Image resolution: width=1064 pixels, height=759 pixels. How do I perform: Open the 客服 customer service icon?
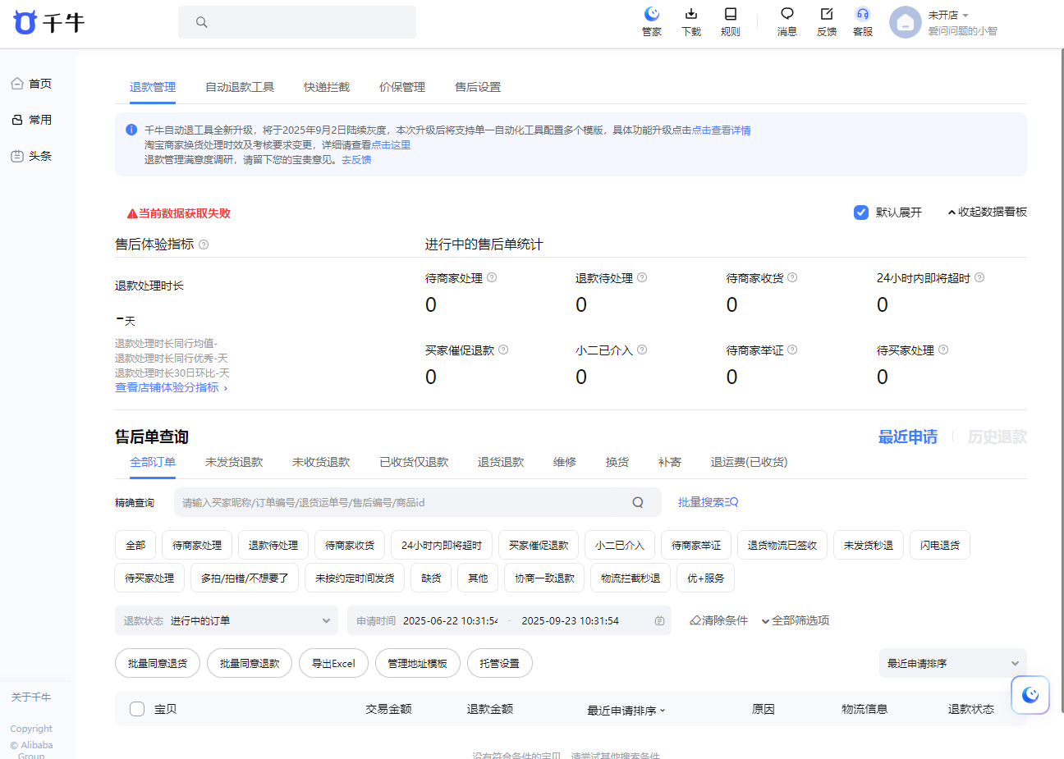pos(863,14)
